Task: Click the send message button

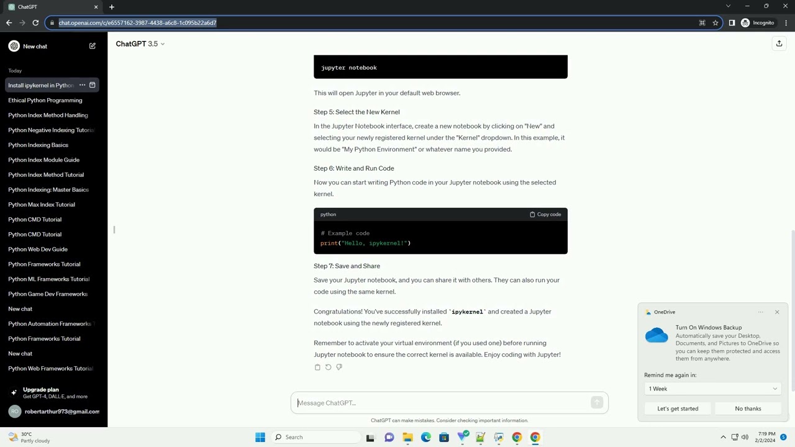Action: (597, 403)
